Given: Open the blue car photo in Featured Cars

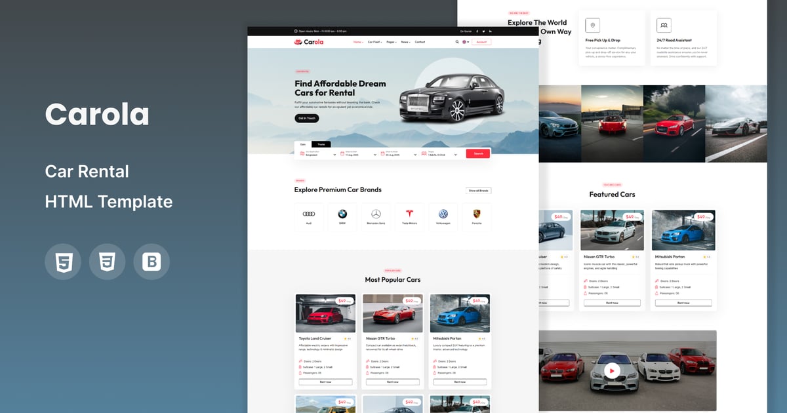Looking at the screenshot, I should (683, 230).
